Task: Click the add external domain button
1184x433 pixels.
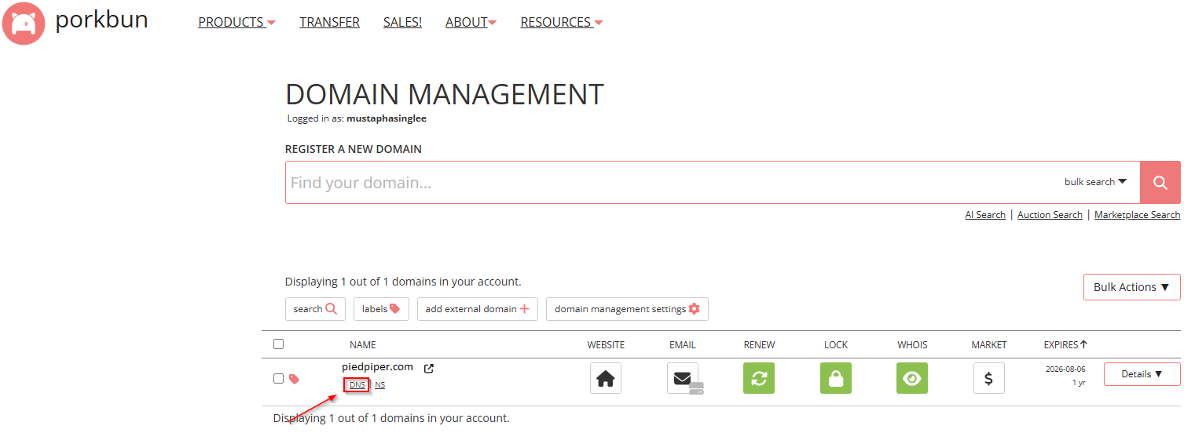Action: 477,309
